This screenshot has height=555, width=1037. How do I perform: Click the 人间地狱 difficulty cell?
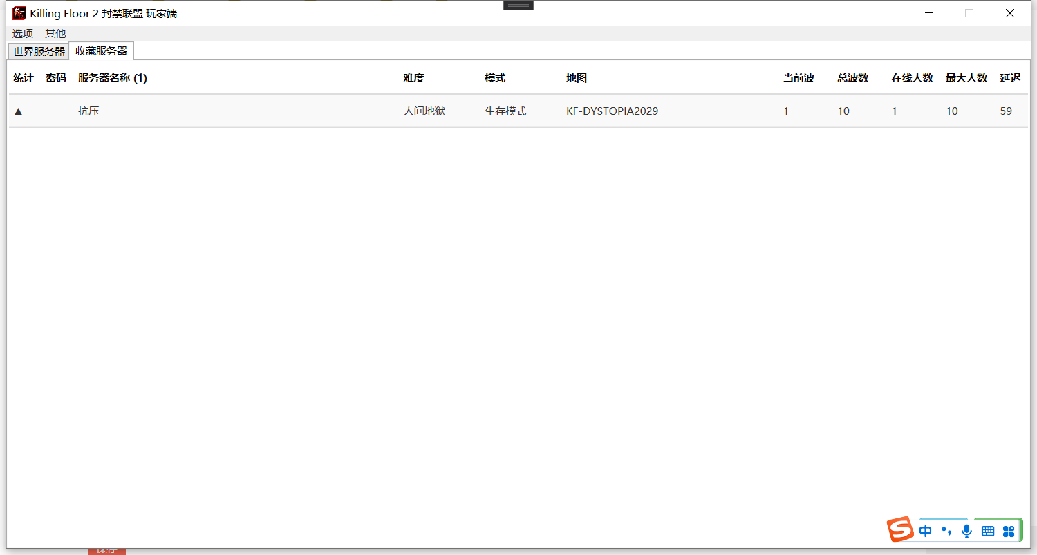pos(424,111)
